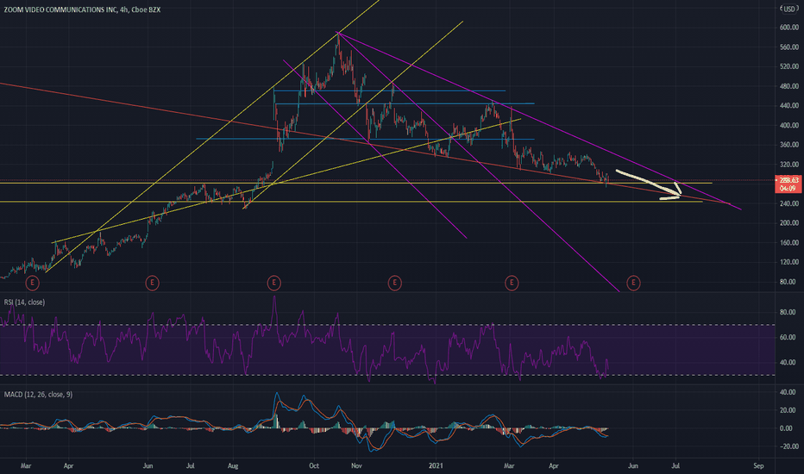Click the 480.00 price axis label
Image resolution: width=804 pixels, height=474 pixels.
point(788,86)
